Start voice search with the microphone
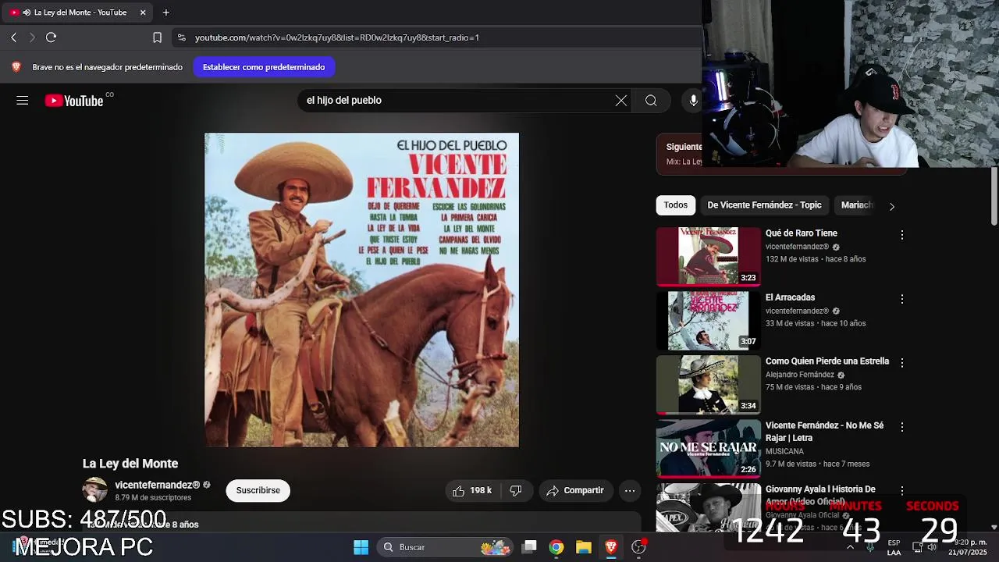Screen dimensions: 999x562 coord(693,101)
